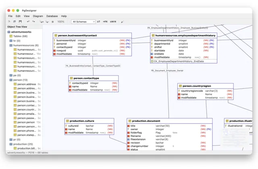This screenshot has height=169, width=258.
Task: Expand the pr (0) schema node
Action: point(15,140)
